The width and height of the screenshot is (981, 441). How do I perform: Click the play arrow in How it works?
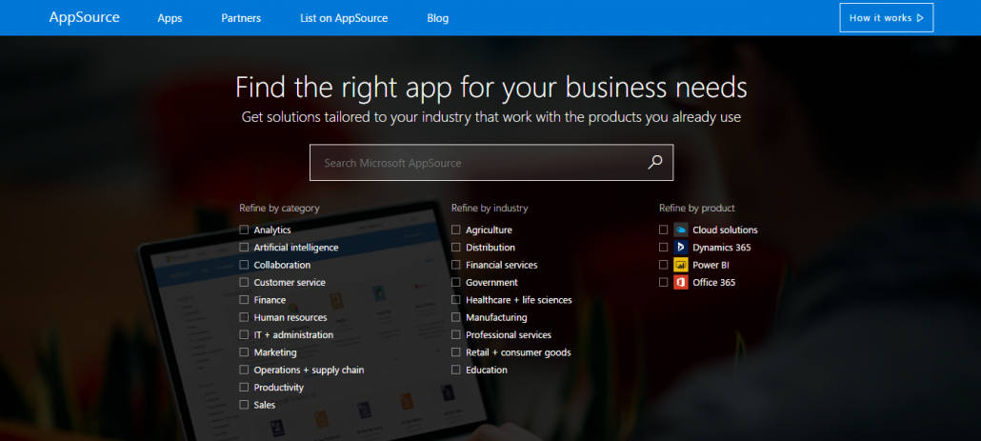(x=920, y=18)
